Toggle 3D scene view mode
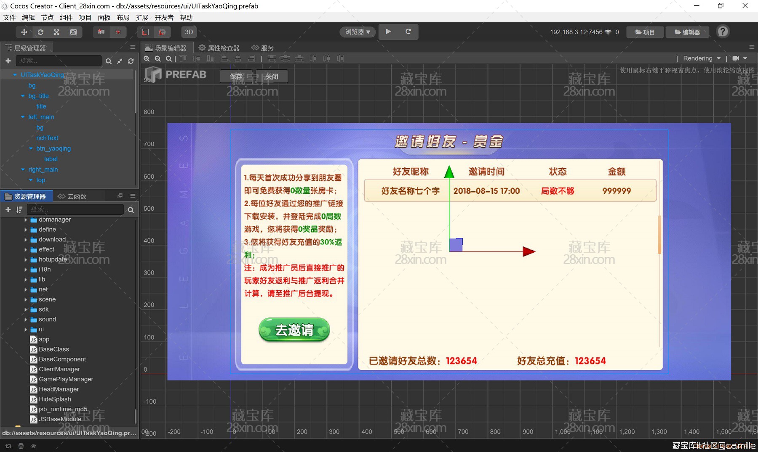 pos(189,32)
